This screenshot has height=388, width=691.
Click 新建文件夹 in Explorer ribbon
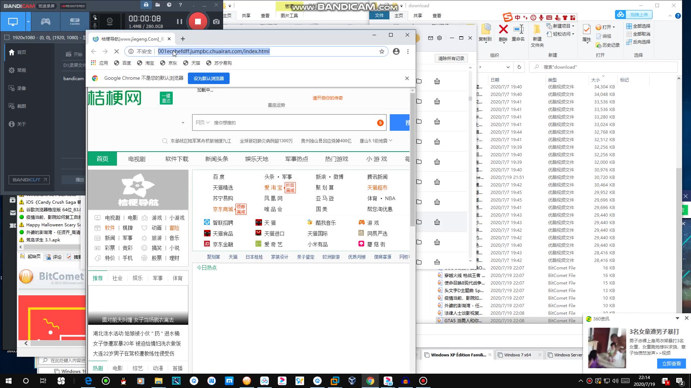[x=537, y=36]
